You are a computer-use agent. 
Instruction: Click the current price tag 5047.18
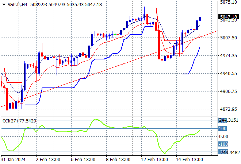228,17
